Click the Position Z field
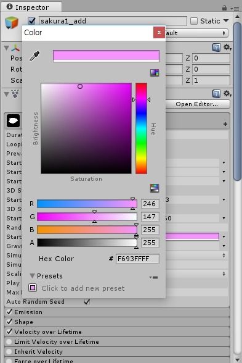 click(211, 58)
